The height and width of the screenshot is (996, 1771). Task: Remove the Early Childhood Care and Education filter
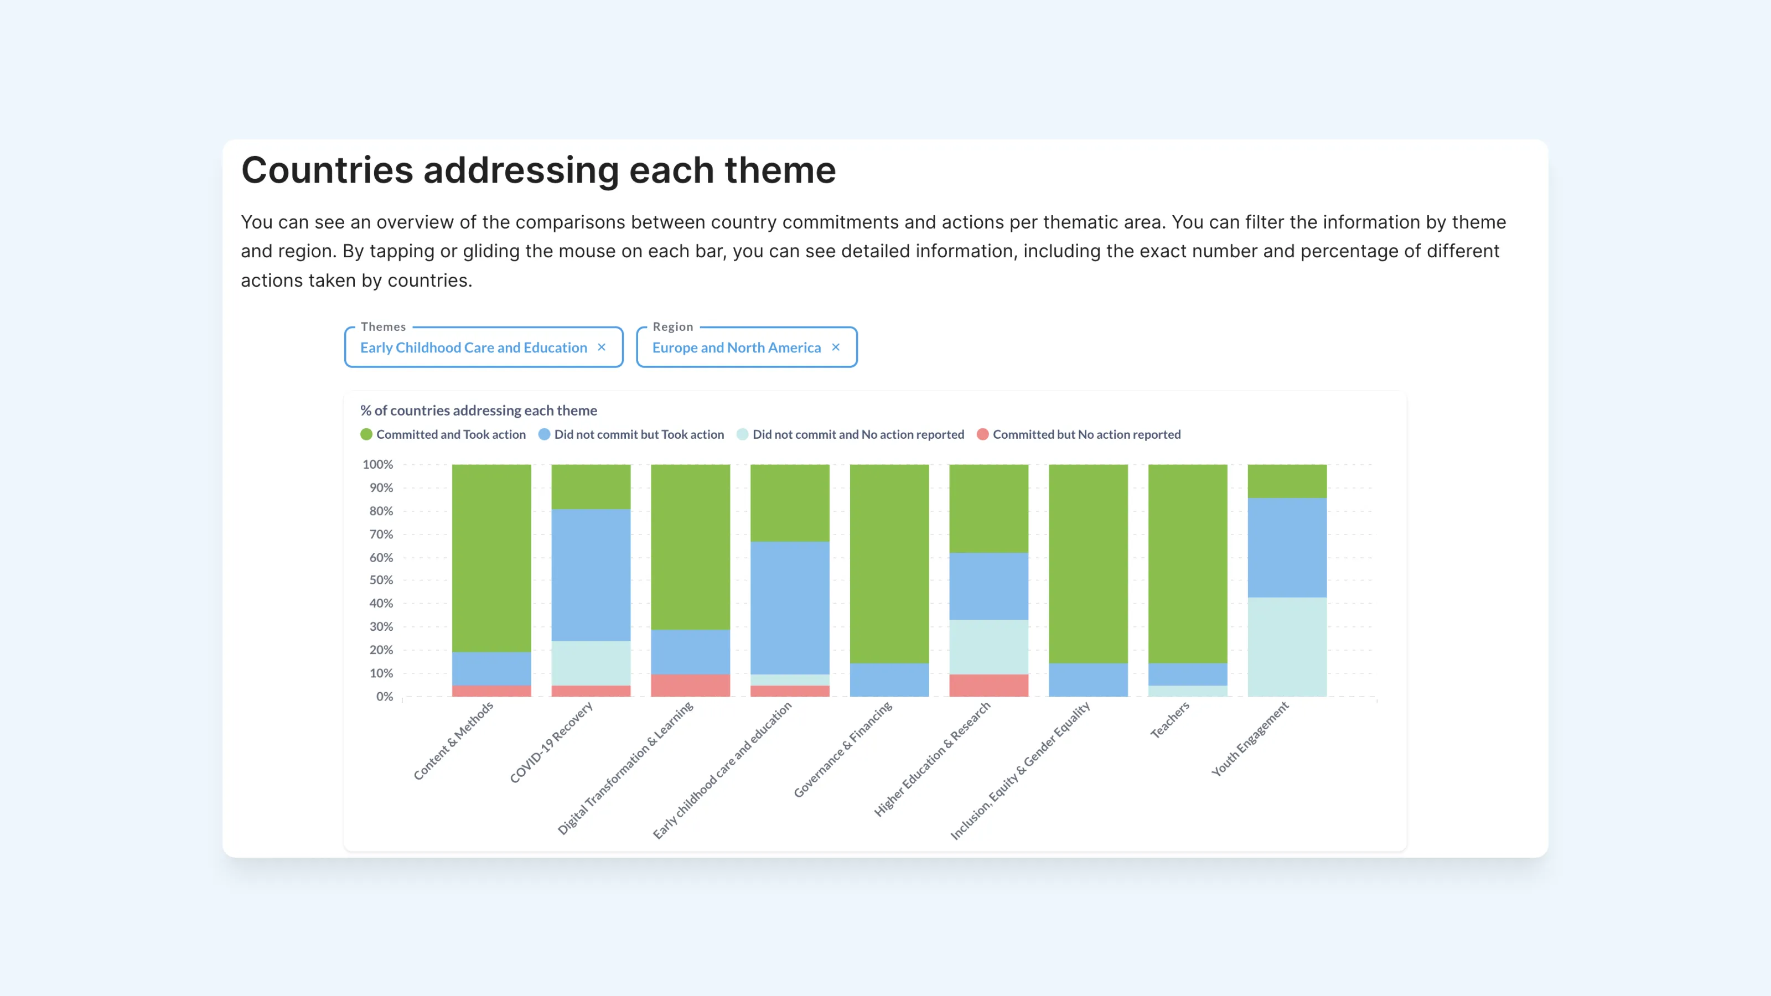[602, 347]
